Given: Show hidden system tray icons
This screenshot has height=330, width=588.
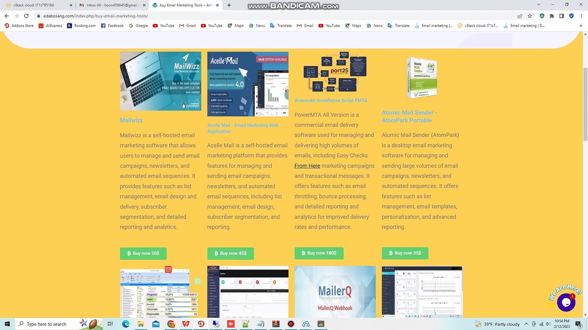Looking at the screenshot, I should (x=527, y=324).
